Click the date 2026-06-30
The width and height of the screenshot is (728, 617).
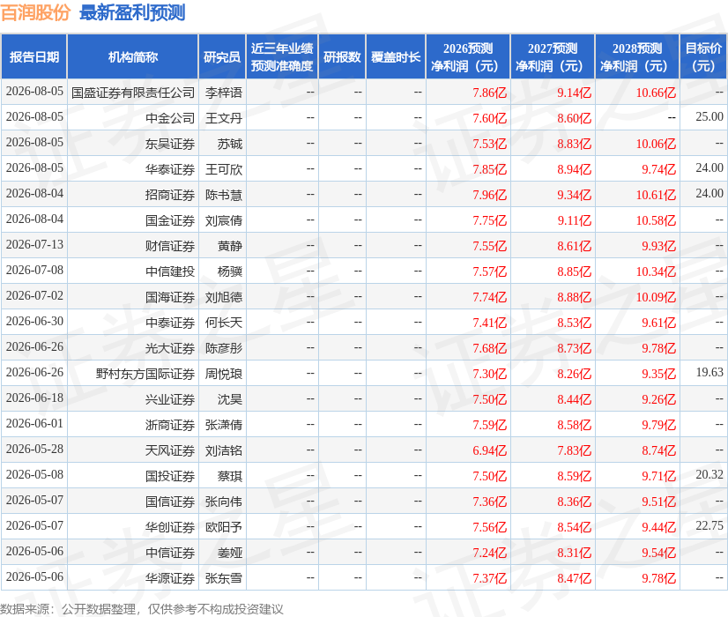(34, 321)
